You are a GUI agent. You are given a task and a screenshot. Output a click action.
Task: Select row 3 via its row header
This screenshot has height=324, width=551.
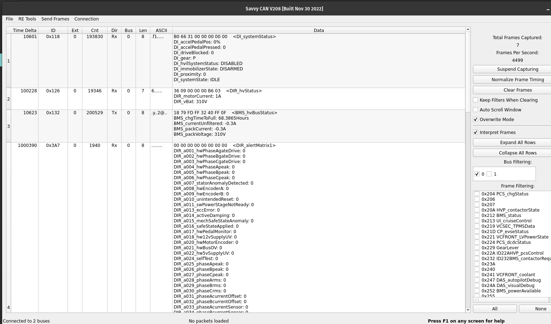[x=9, y=126]
